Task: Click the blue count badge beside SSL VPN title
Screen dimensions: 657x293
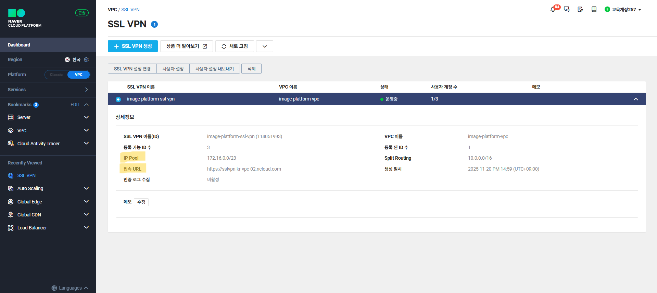Action: click(154, 24)
